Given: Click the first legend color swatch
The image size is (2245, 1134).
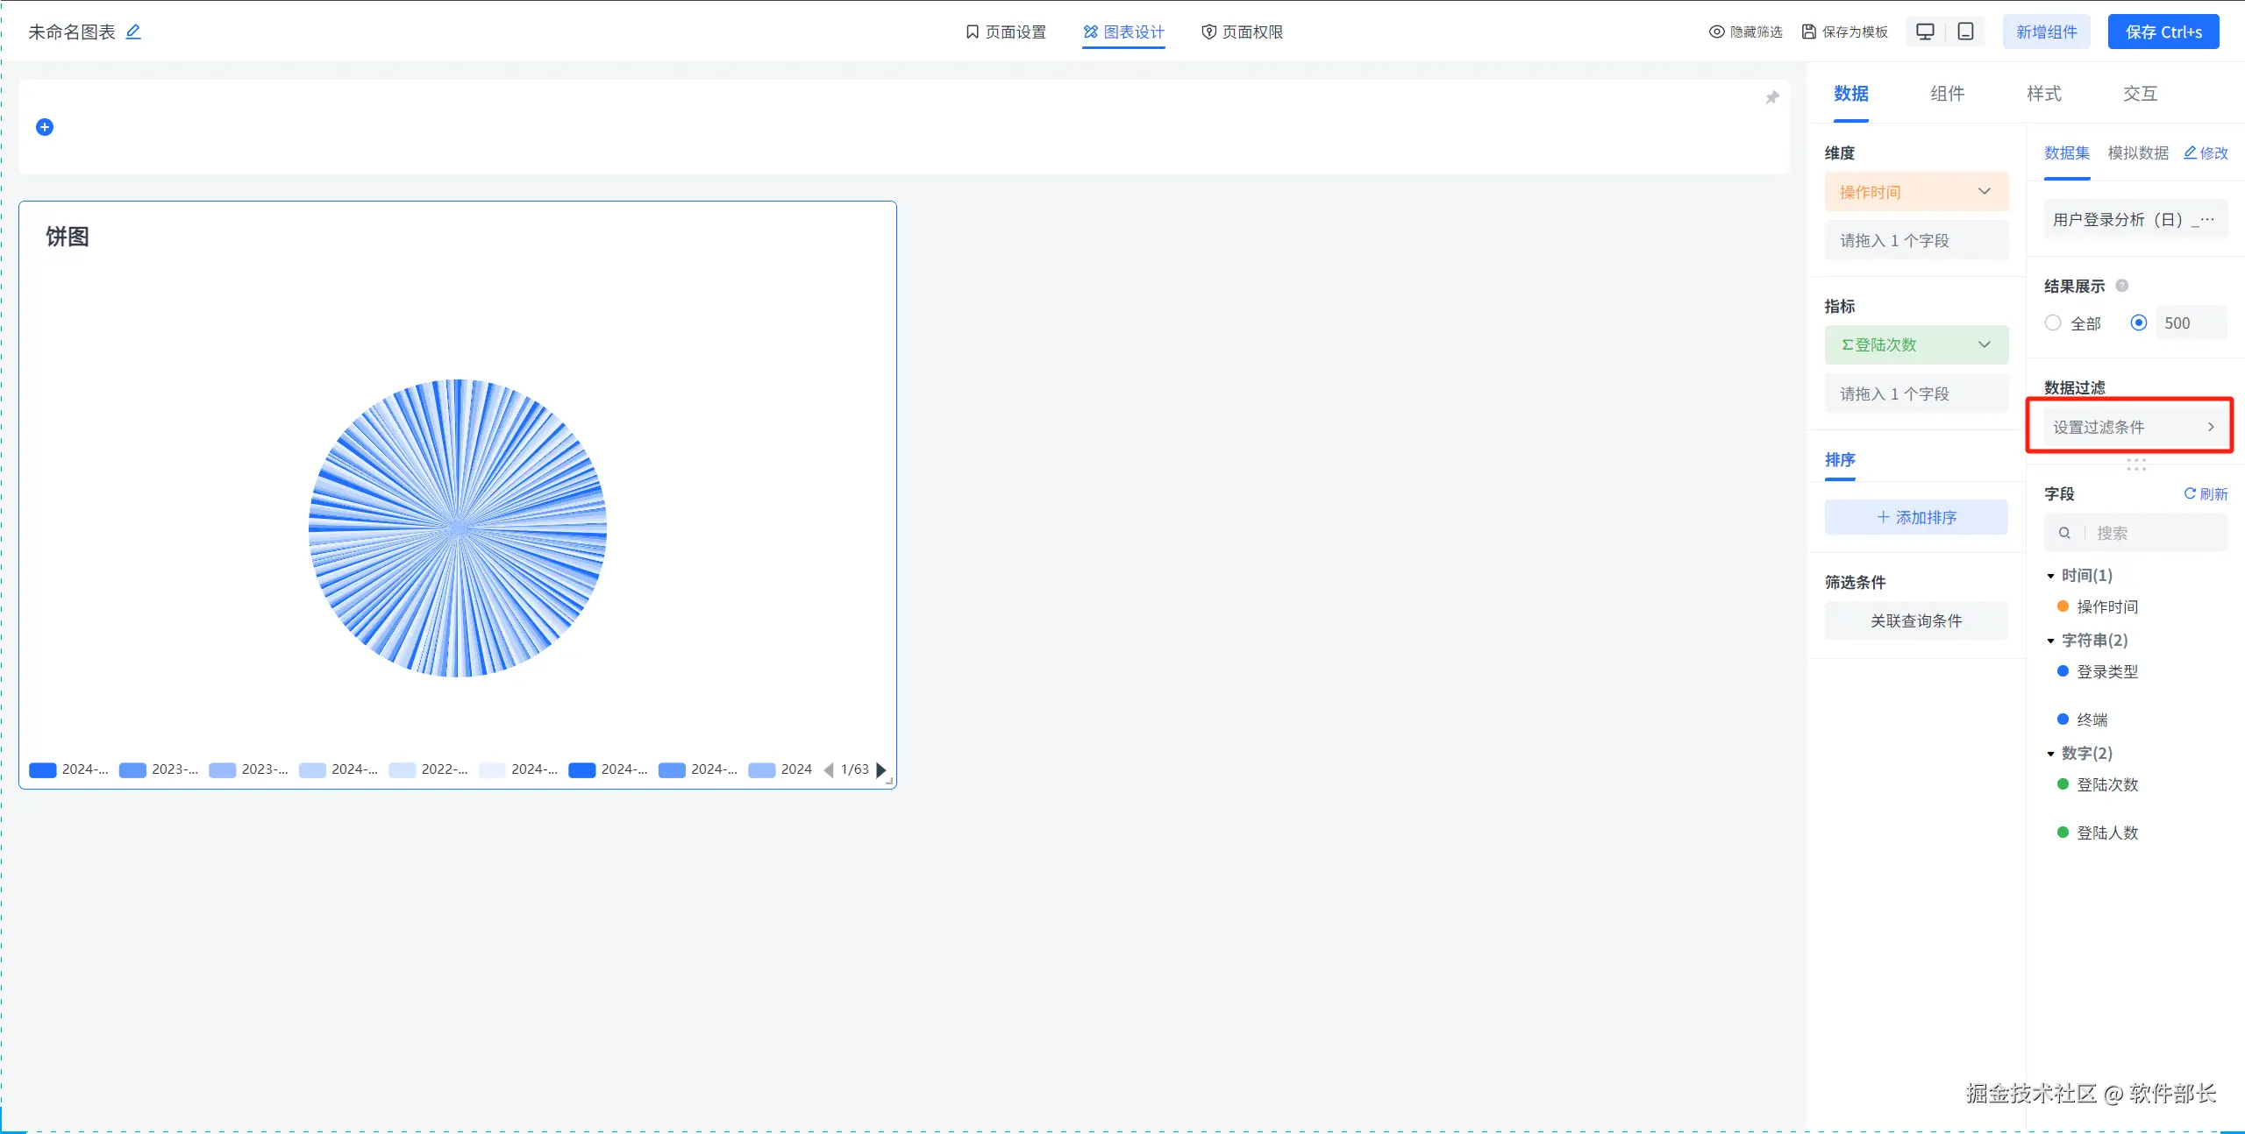Looking at the screenshot, I should (x=42, y=769).
